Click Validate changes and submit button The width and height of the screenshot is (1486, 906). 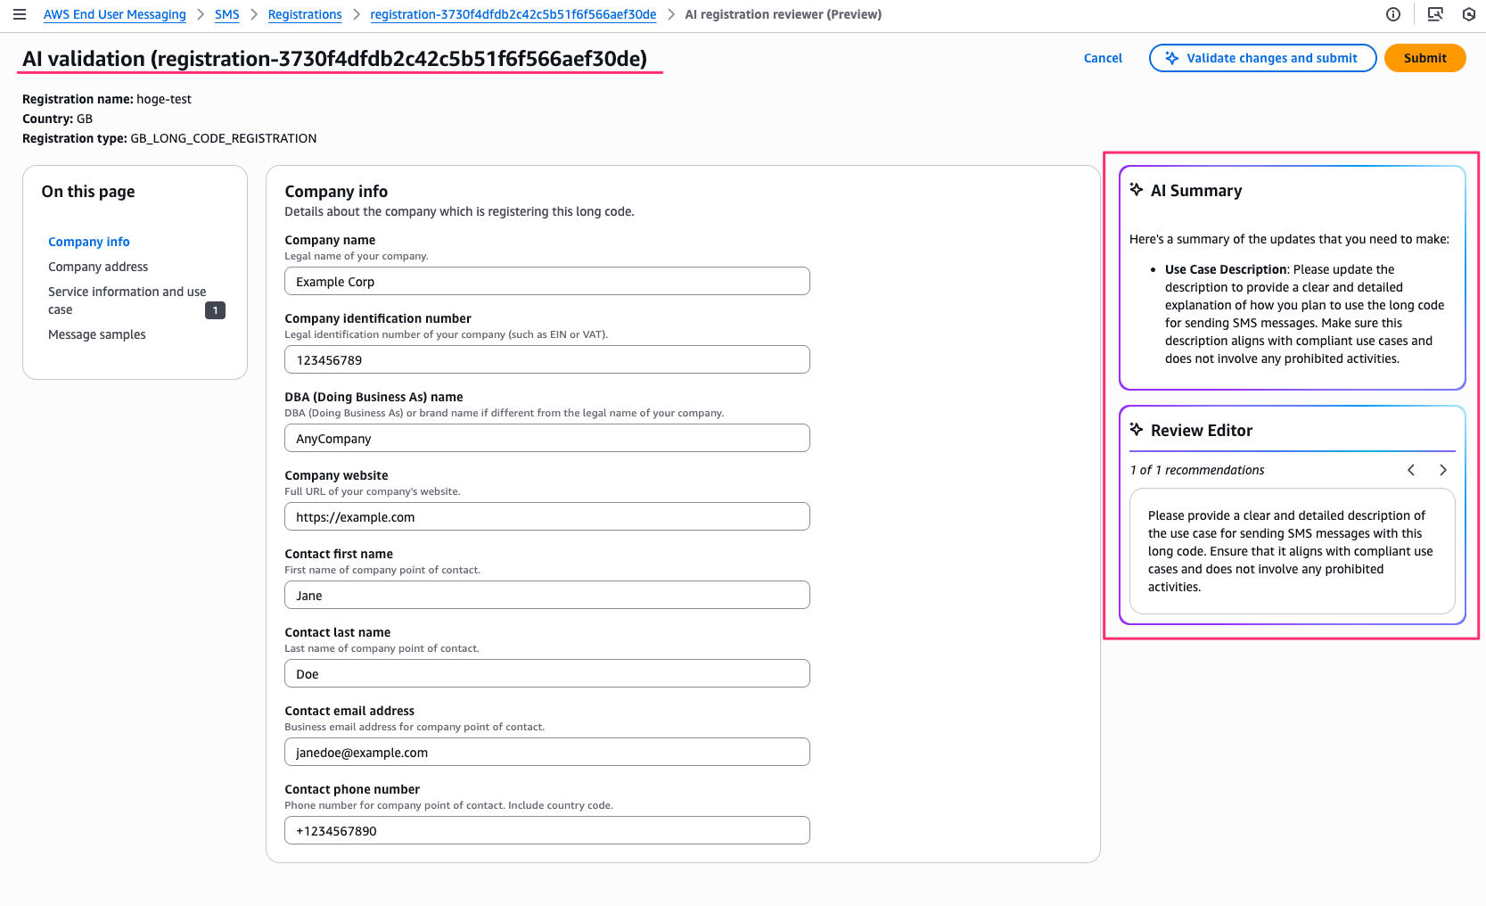[x=1262, y=58]
